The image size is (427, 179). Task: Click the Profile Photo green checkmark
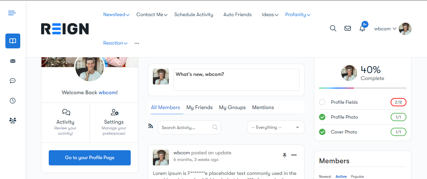click(322, 117)
